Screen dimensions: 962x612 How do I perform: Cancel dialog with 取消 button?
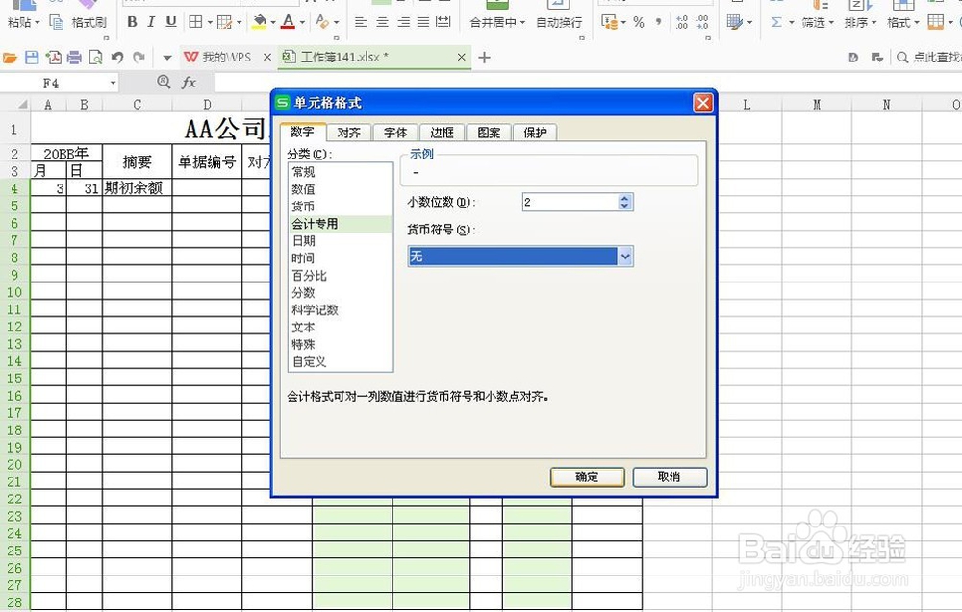[670, 477]
